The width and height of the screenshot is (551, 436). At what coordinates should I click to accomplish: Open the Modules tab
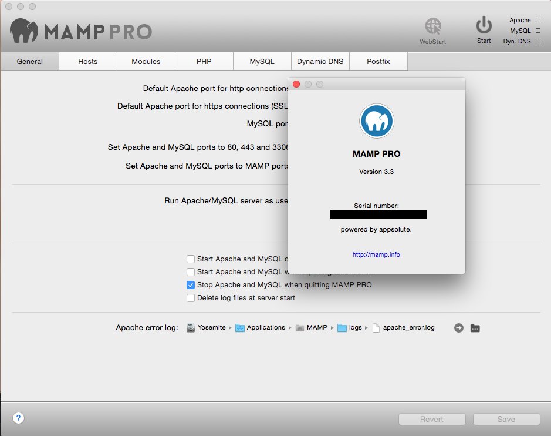pos(146,61)
